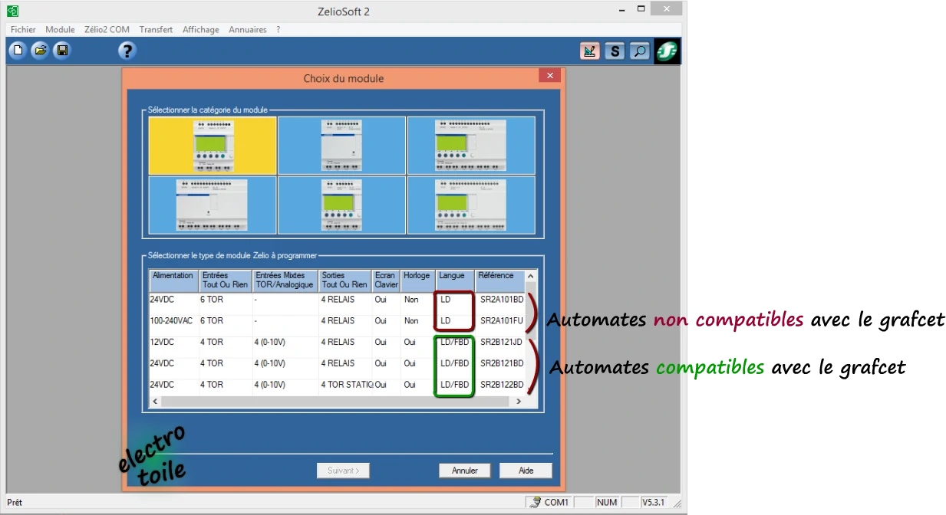This screenshot has width=946, height=515.
Task: Click the table's horizontal scrollbar left arrow
Action: [x=155, y=401]
